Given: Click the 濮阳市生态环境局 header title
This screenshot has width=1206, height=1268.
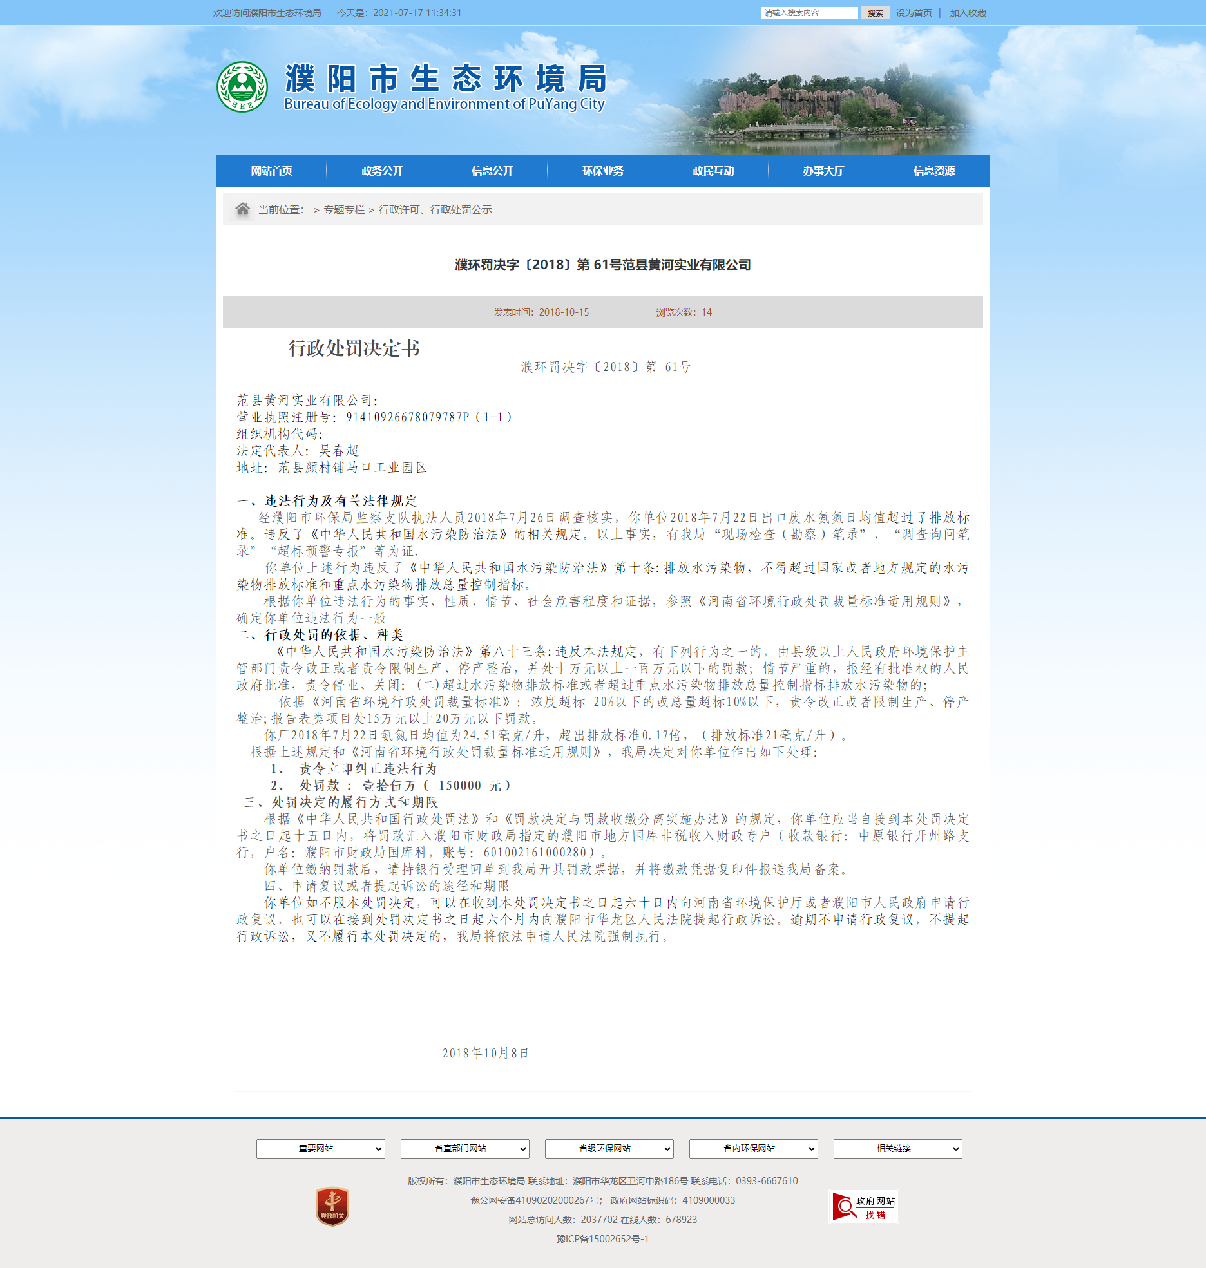Looking at the screenshot, I should pos(446,79).
